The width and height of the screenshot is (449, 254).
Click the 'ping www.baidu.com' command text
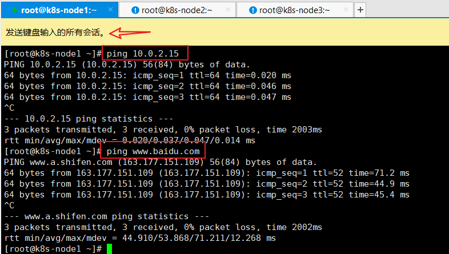point(153,151)
